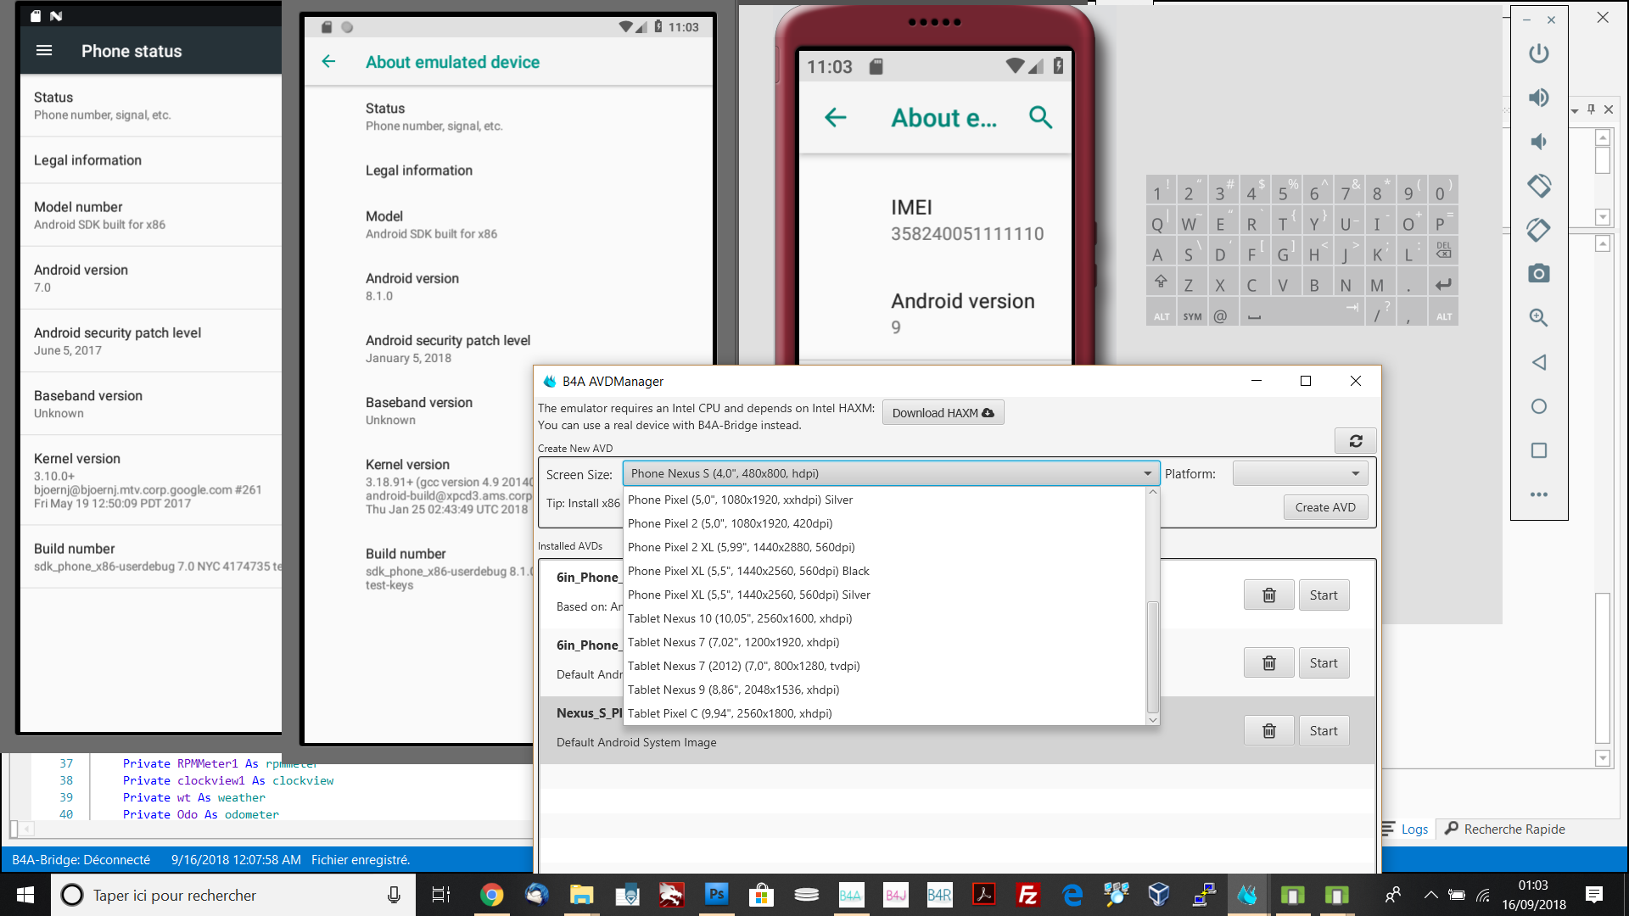Open Task View from taskbar
The height and width of the screenshot is (916, 1629).
point(440,895)
